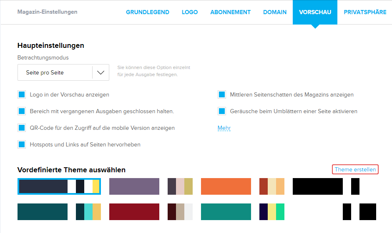The width and height of the screenshot is (392, 233).
Task: Click the 'Theme erstellen' link
Action: [x=355, y=169]
